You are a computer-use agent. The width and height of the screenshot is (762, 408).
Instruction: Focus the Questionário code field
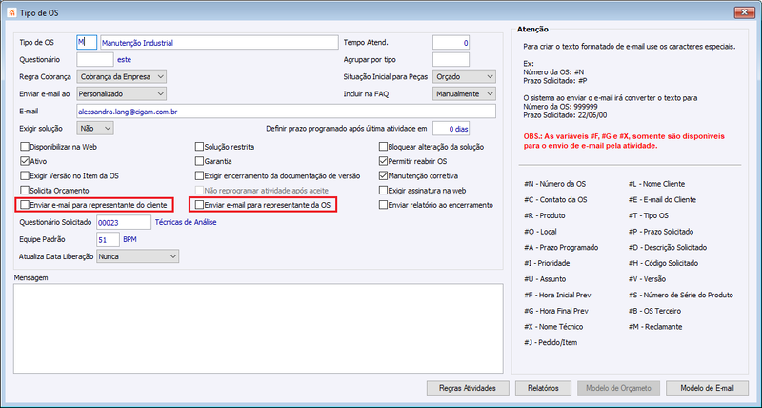tap(95, 60)
